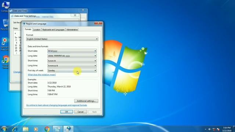Viewport: 235px width, 132px height.
Task: Launch Google Chrome from taskbar
Action: tap(47, 129)
